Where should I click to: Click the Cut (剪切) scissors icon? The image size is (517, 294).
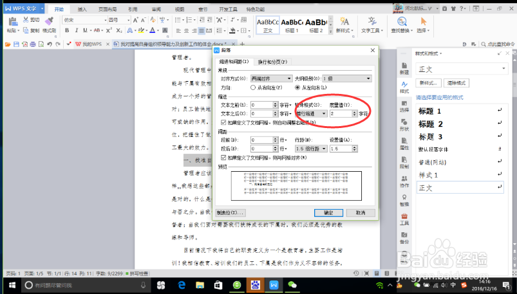tap(26, 20)
